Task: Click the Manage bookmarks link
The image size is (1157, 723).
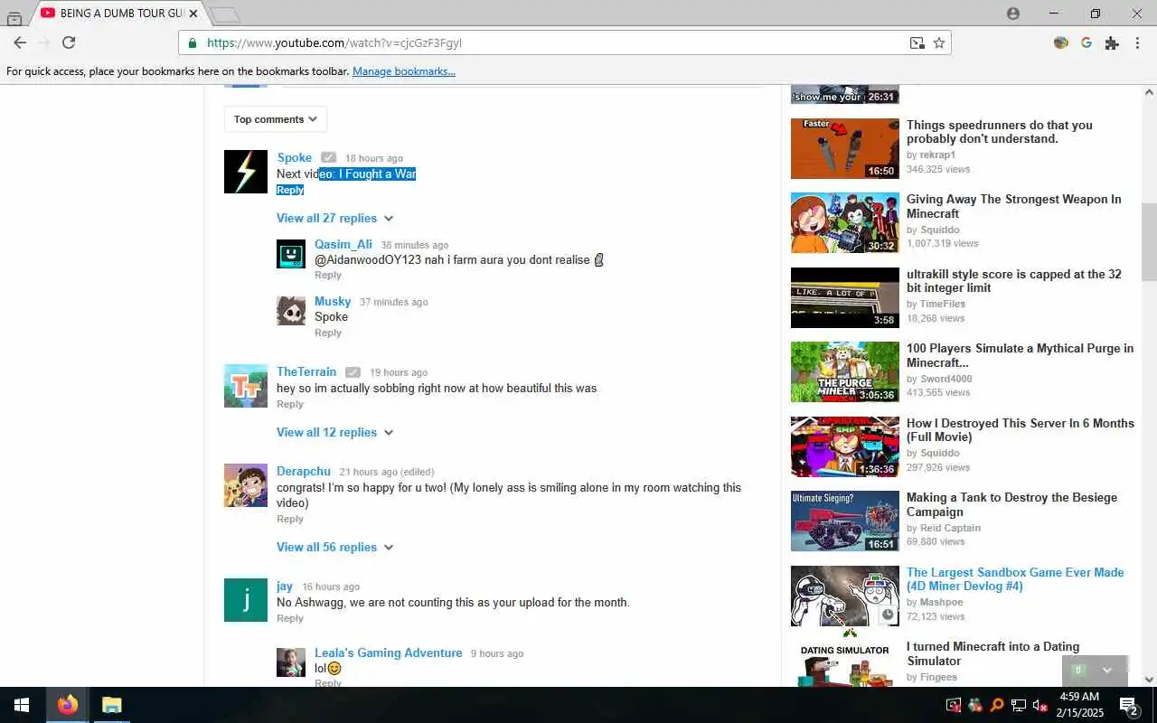Action: (404, 71)
